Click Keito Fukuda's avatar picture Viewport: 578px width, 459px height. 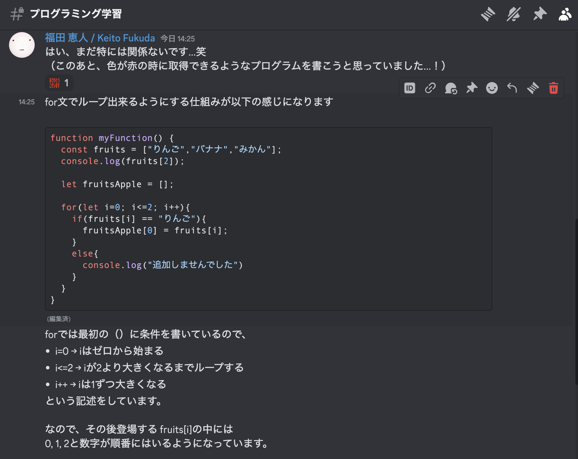click(22, 45)
